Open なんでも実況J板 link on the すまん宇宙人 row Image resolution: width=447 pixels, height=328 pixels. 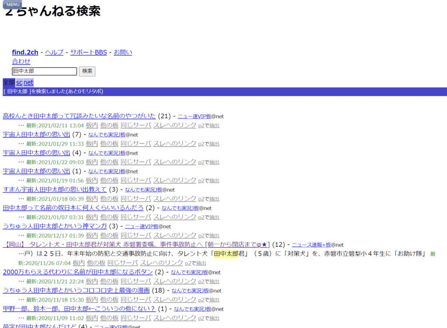(143, 190)
